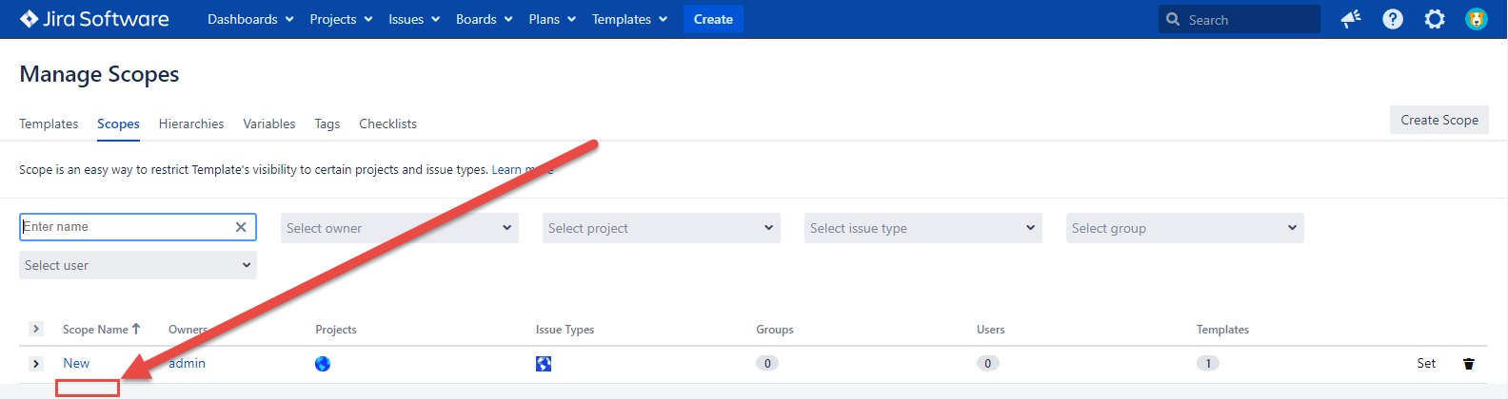Open the Select owner dropdown
Image resolution: width=1508 pixels, height=399 pixels.
399,228
